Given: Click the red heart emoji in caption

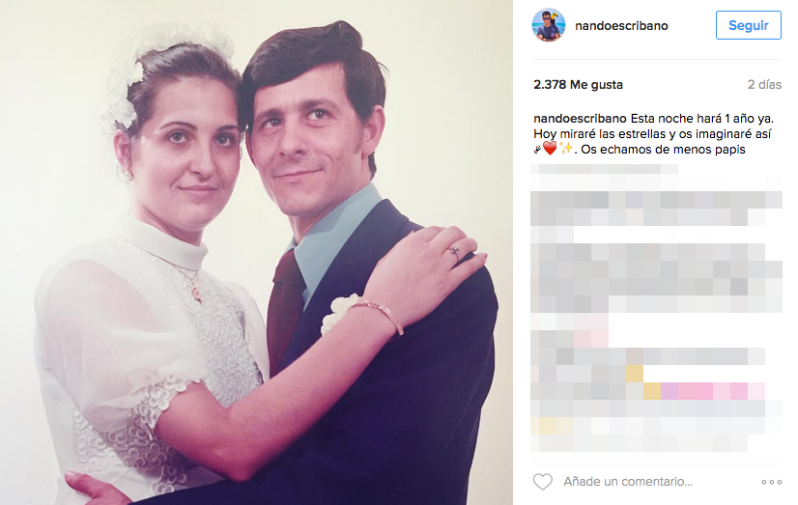Looking at the screenshot, I should point(550,149).
